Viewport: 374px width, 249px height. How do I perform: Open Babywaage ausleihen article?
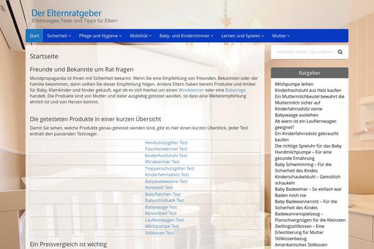297,115
